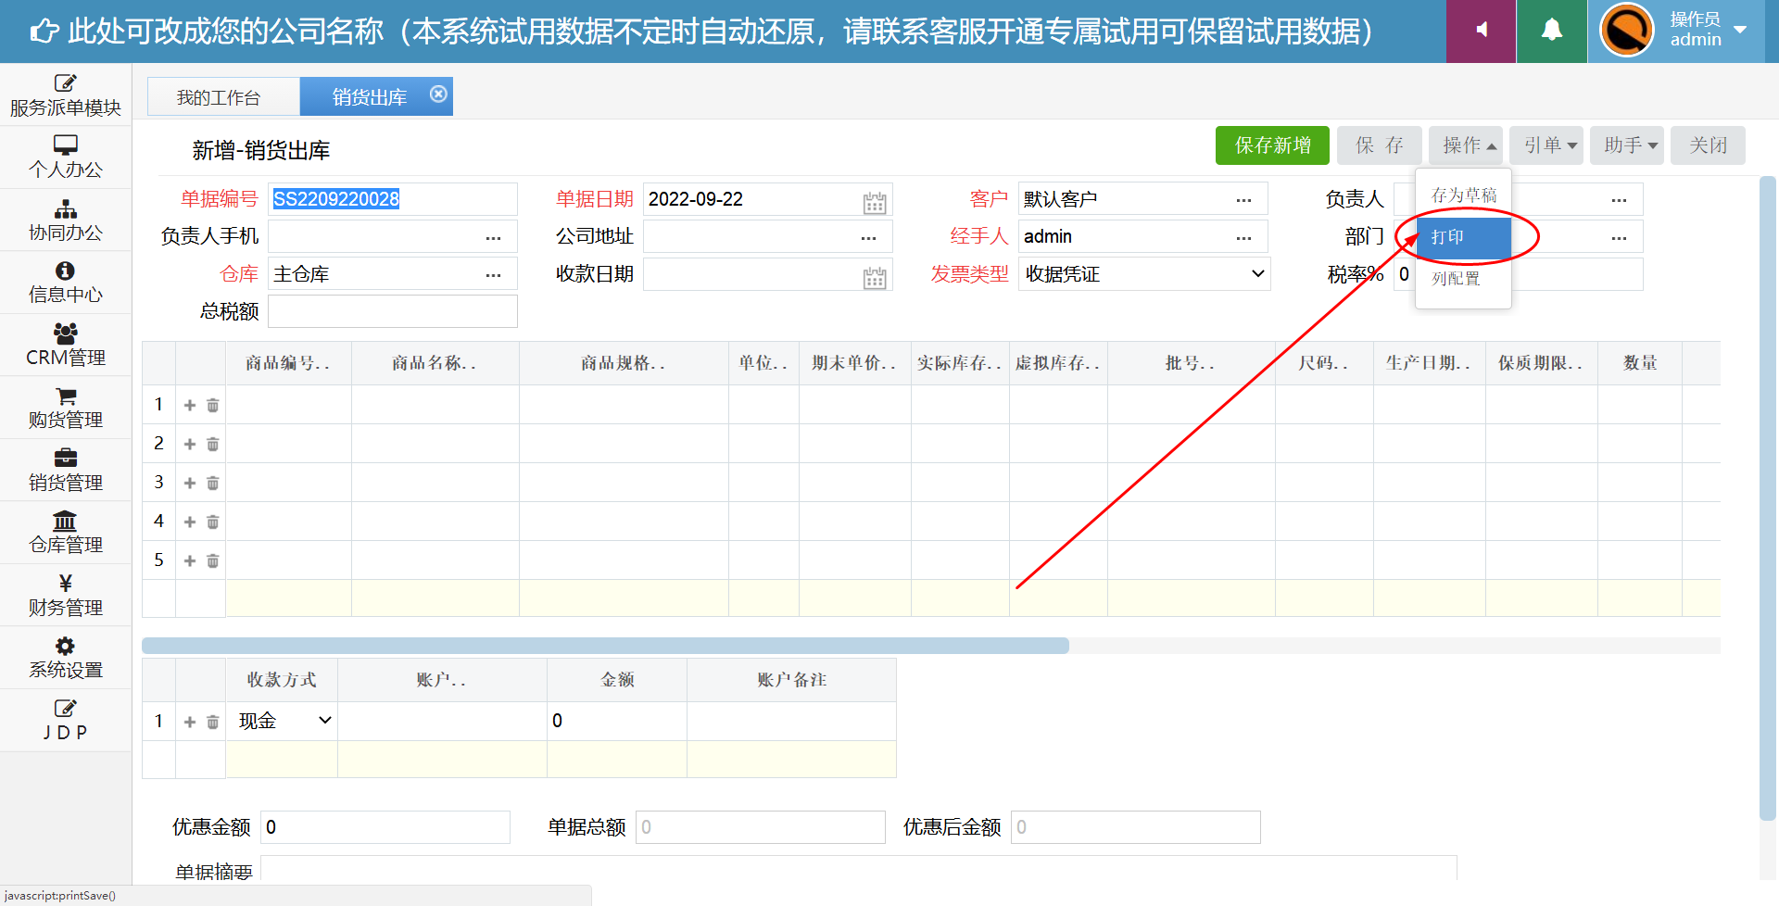Viewport: 1779px width, 906px height.
Task: Click the 商品名称 column header
Action: pos(435,363)
